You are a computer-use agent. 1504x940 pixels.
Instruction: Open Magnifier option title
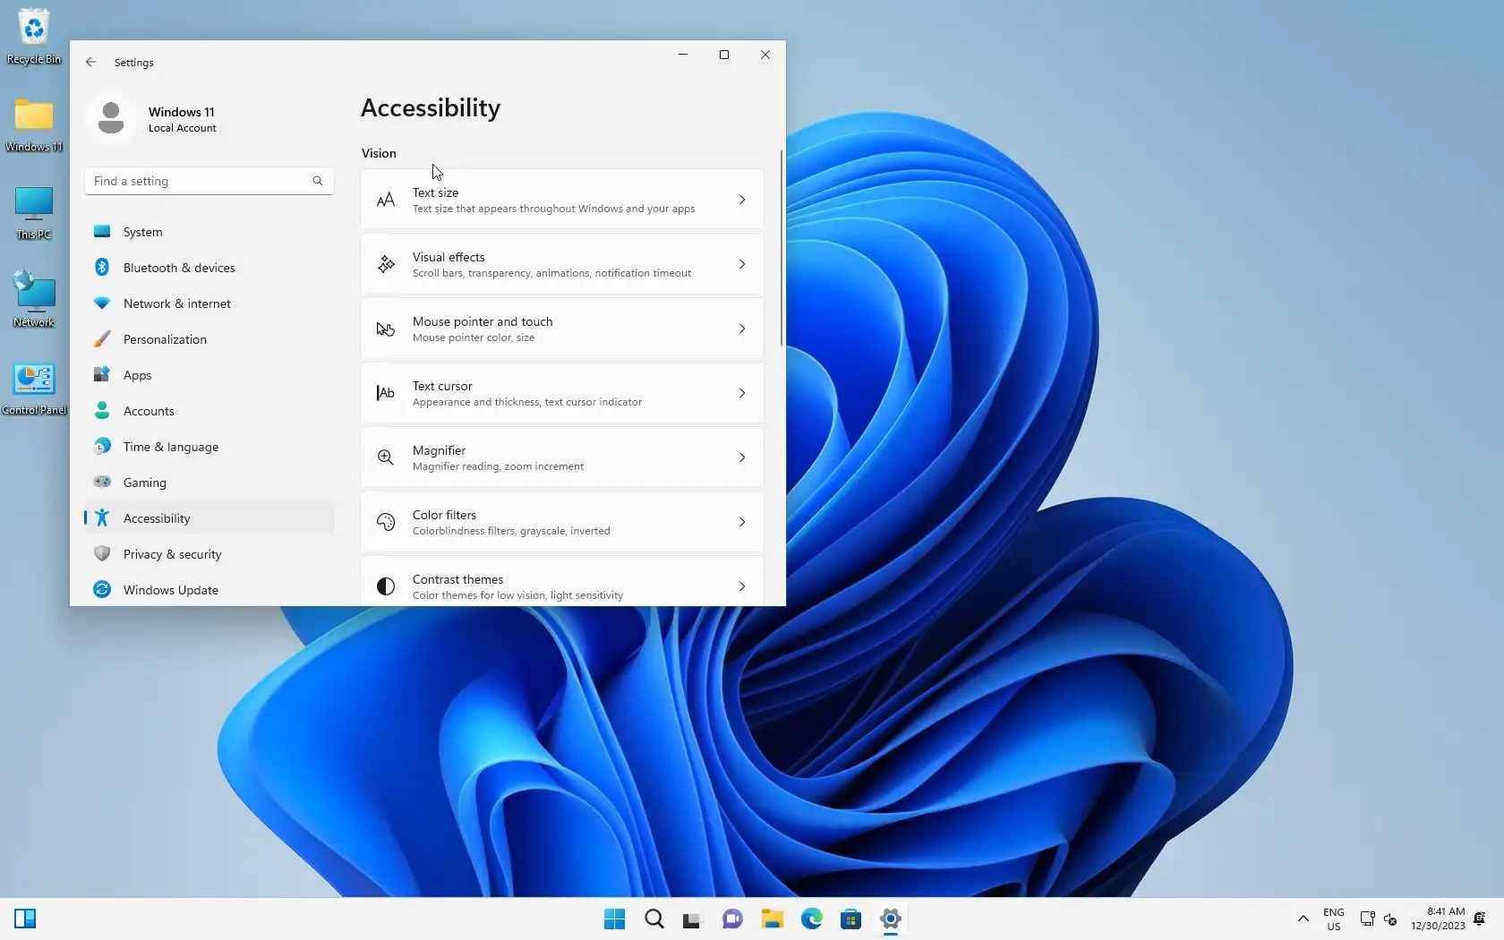(x=439, y=450)
